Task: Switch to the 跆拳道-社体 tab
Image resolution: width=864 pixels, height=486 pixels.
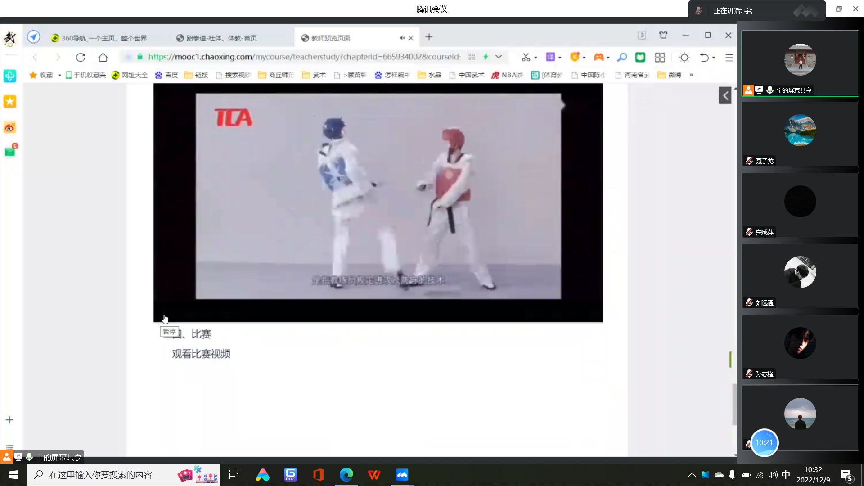Action: [221, 38]
